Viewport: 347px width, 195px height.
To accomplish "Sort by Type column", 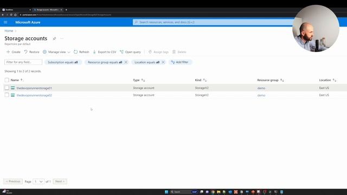I will point(139,80).
